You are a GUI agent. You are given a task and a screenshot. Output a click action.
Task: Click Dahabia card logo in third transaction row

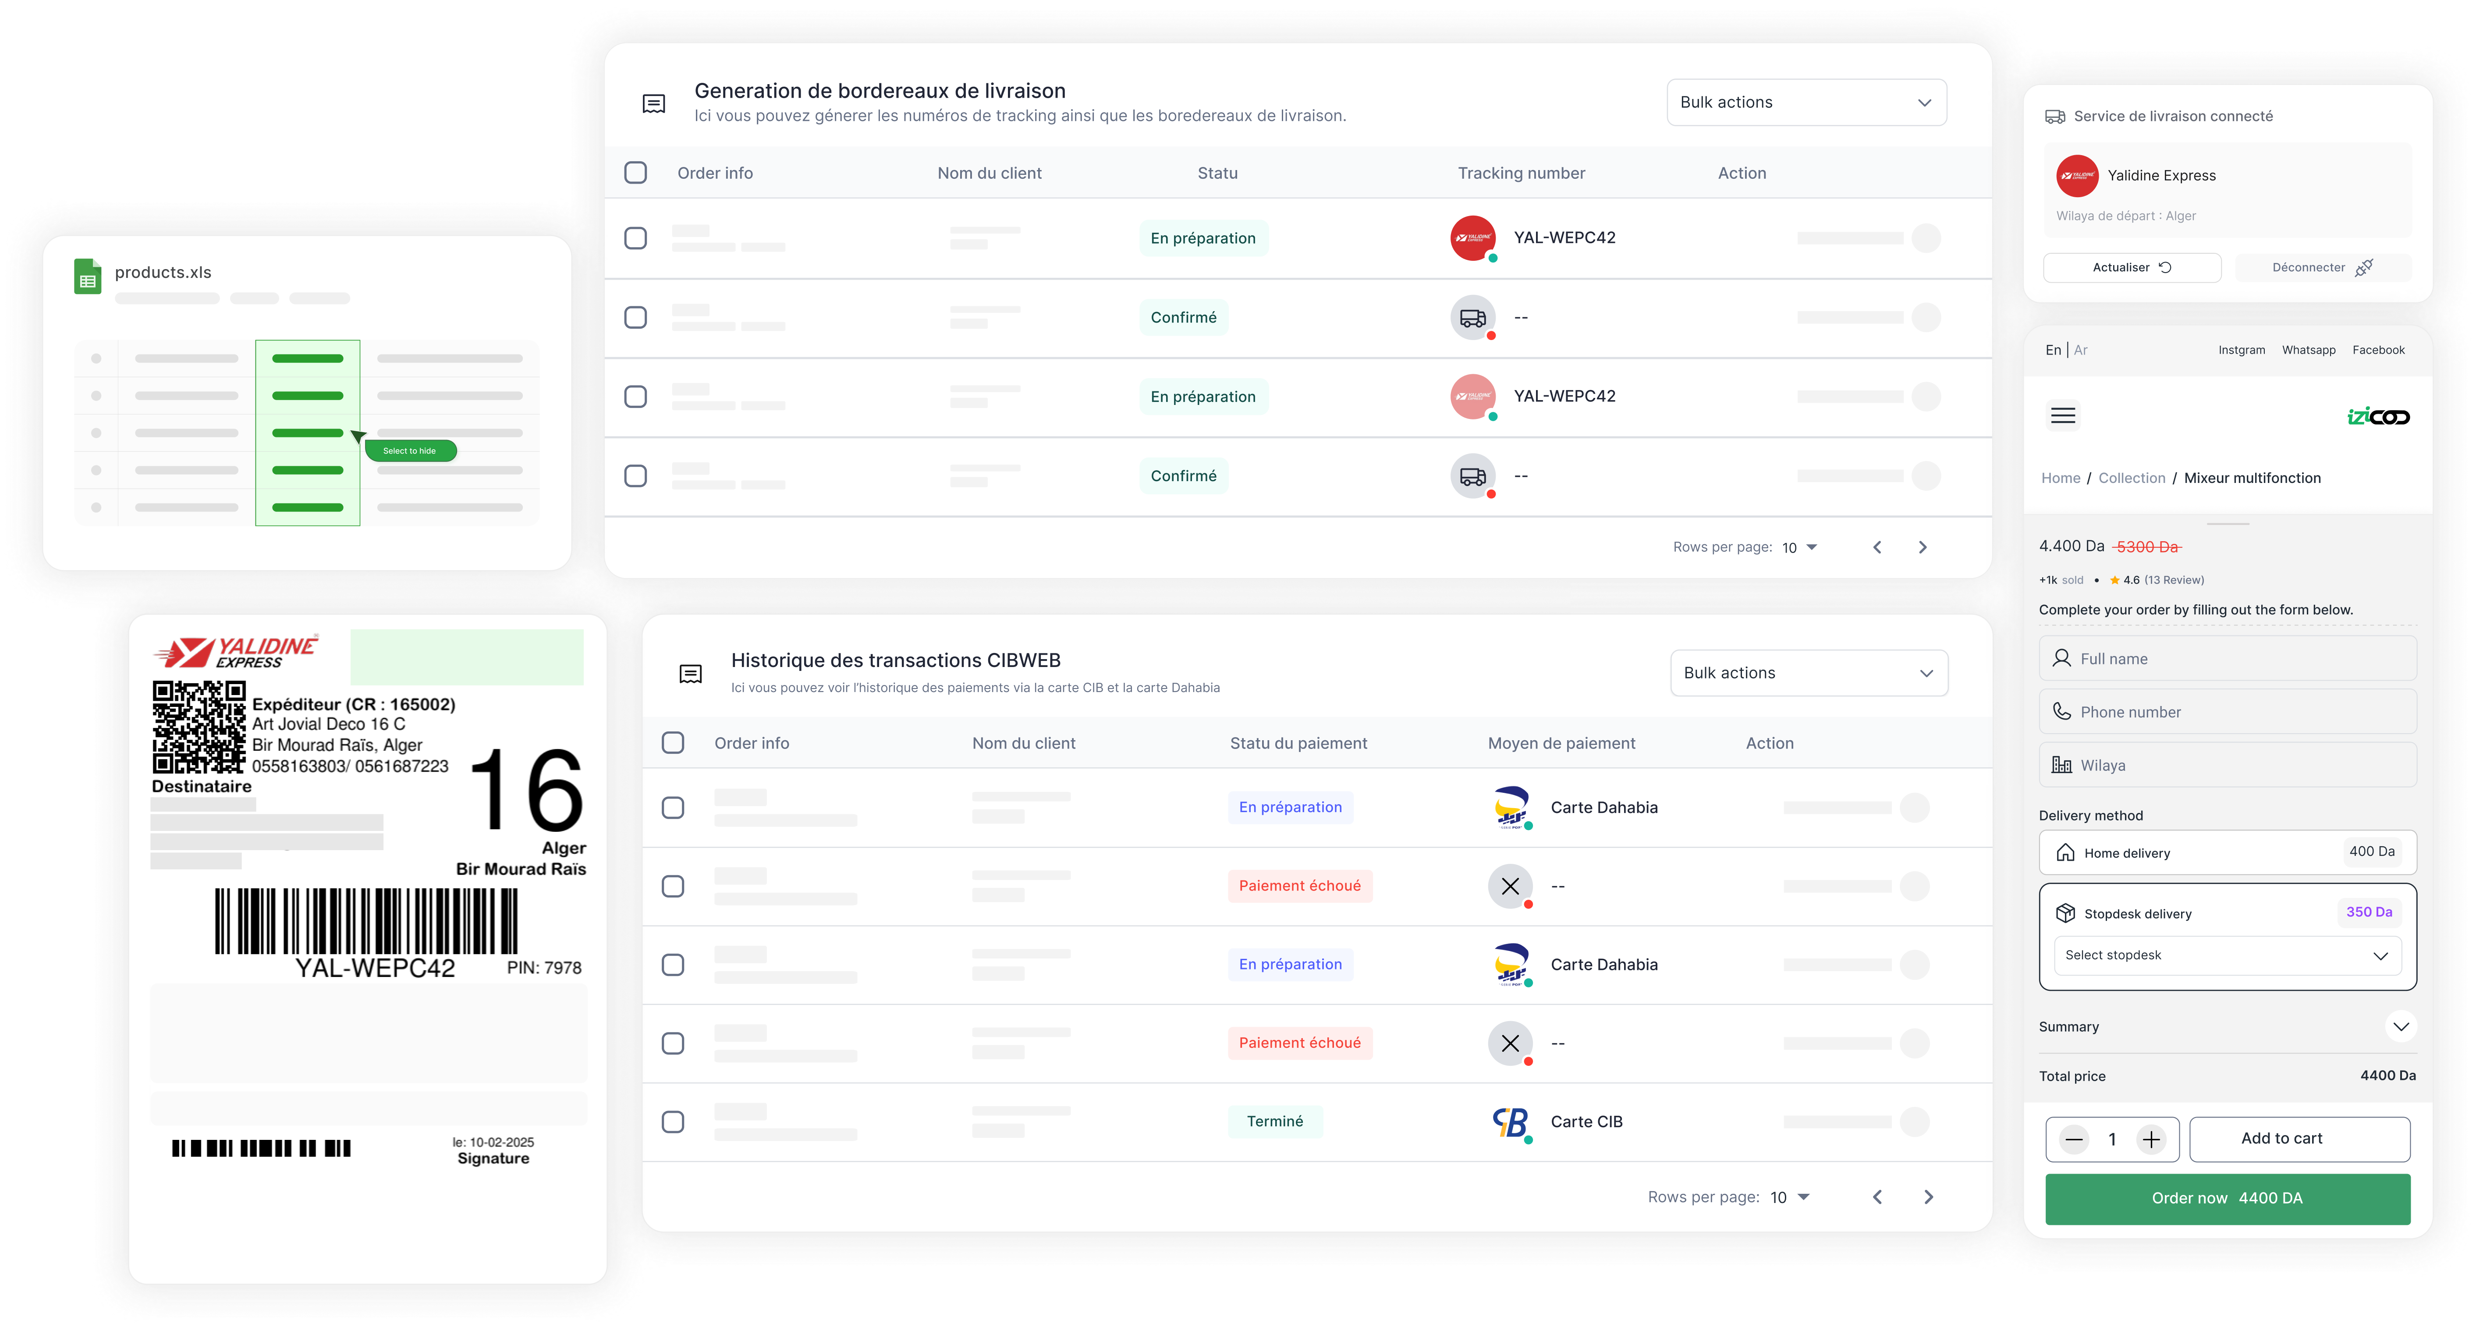click(x=1511, y=965)
